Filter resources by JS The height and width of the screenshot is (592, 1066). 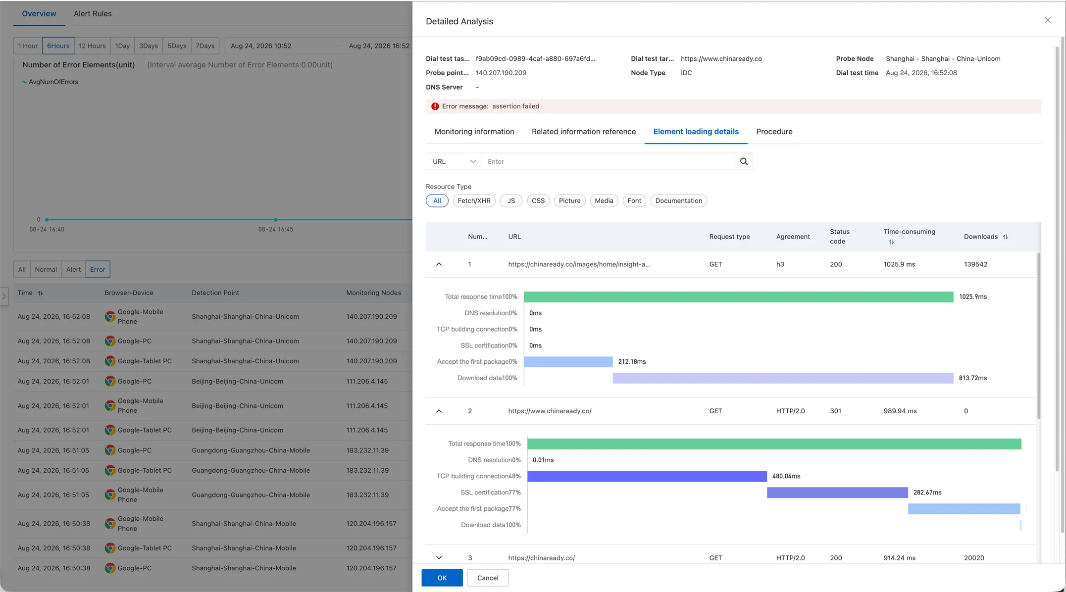[511, 200]
